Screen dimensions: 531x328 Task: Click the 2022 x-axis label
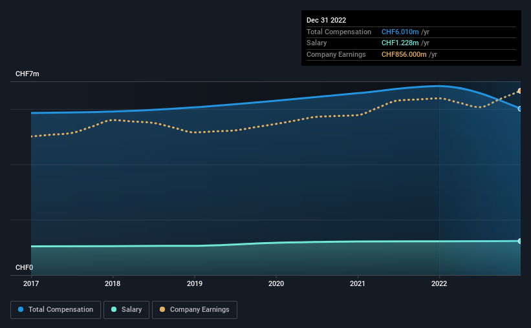point(439,283)
